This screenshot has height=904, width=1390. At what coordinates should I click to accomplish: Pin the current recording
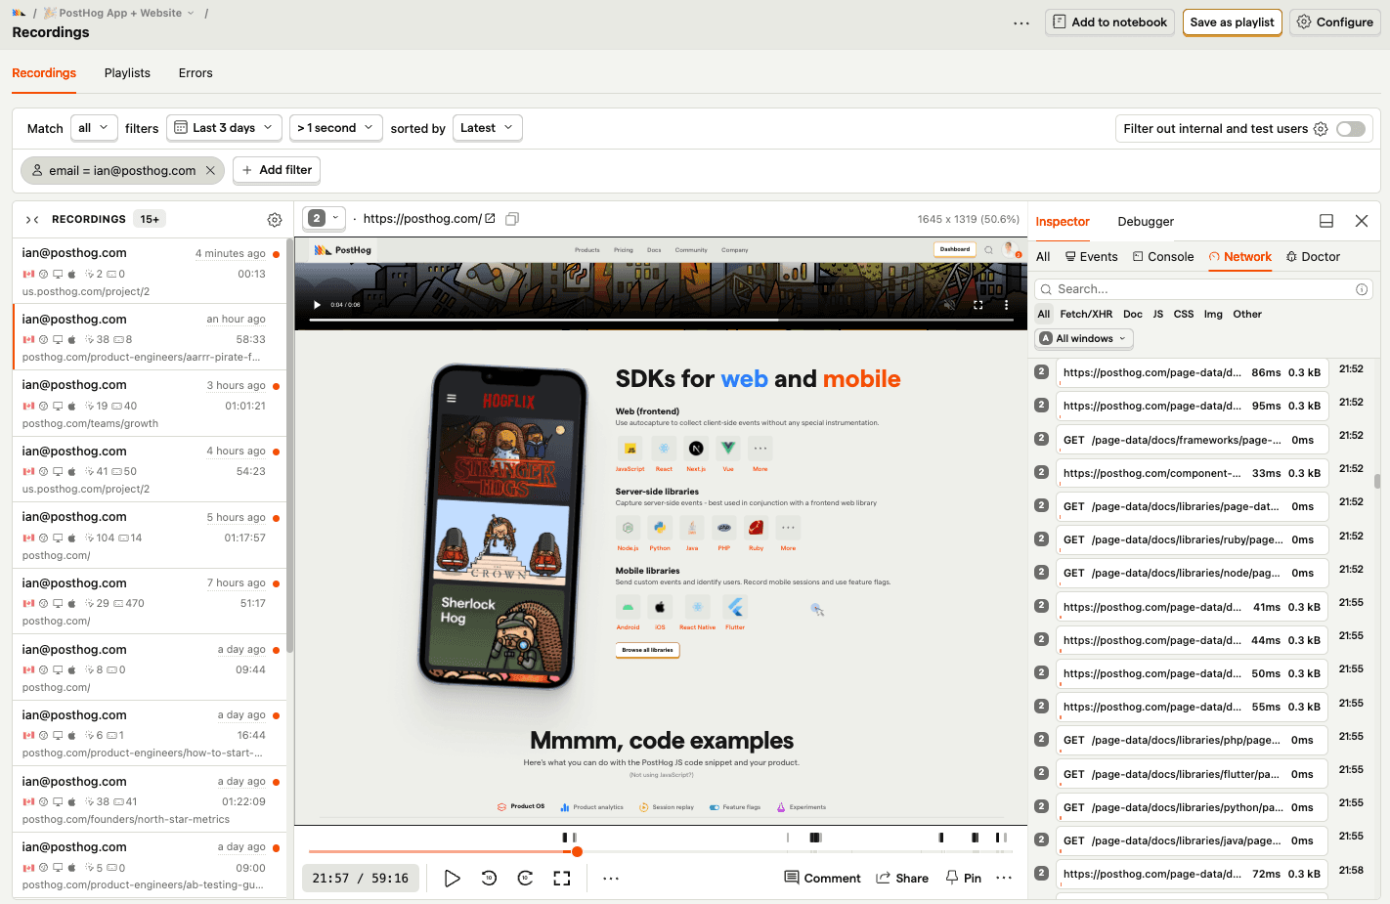[963, 878]
